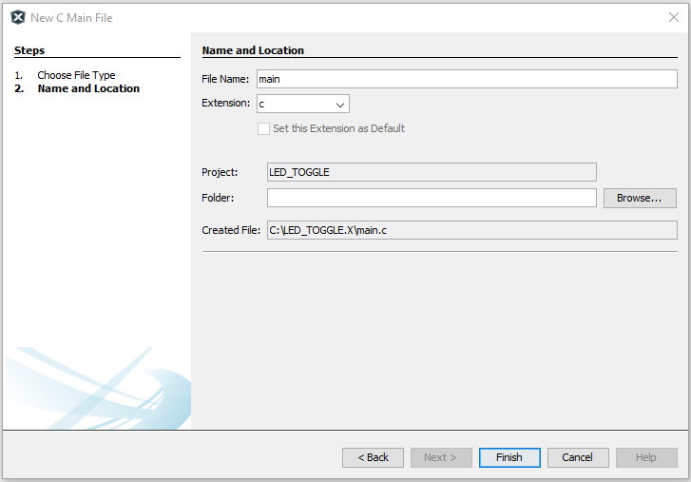This screenshot has height=482, width=691.
Task: Select the Choose File Type step
Action: [x=76, y=75]
